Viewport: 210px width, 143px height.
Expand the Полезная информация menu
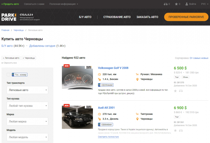pos(64,4)
